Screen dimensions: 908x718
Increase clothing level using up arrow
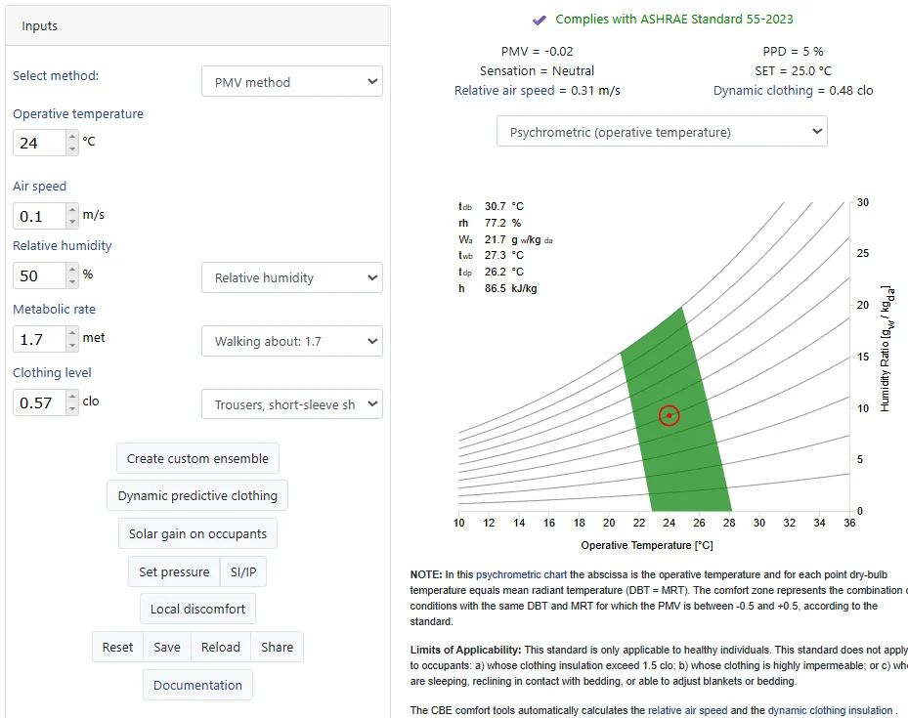pyautogui.click(x=71, y=397)
